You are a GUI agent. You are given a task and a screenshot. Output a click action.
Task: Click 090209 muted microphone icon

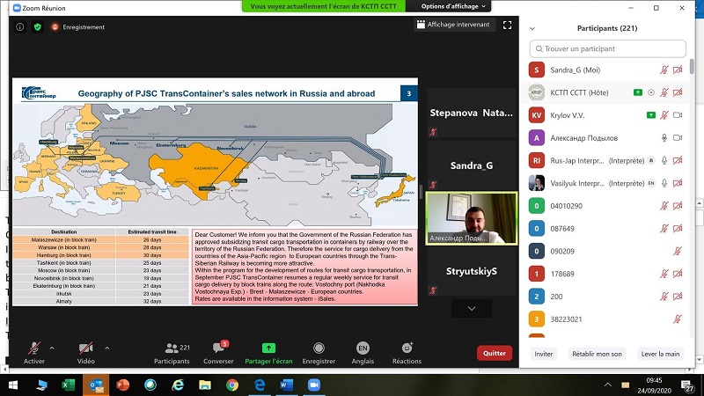(x=678, y=251)
